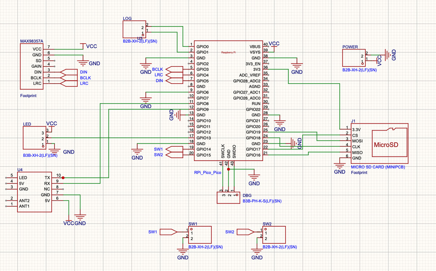Select the MISO pin on MicroSD

[357, 152]
